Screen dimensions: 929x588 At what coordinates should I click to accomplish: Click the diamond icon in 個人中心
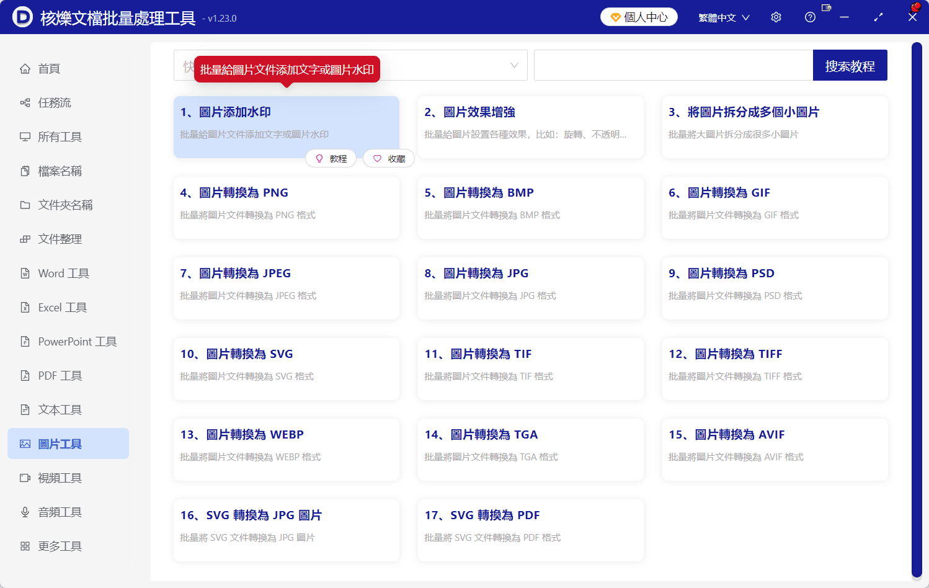point(616,17)
